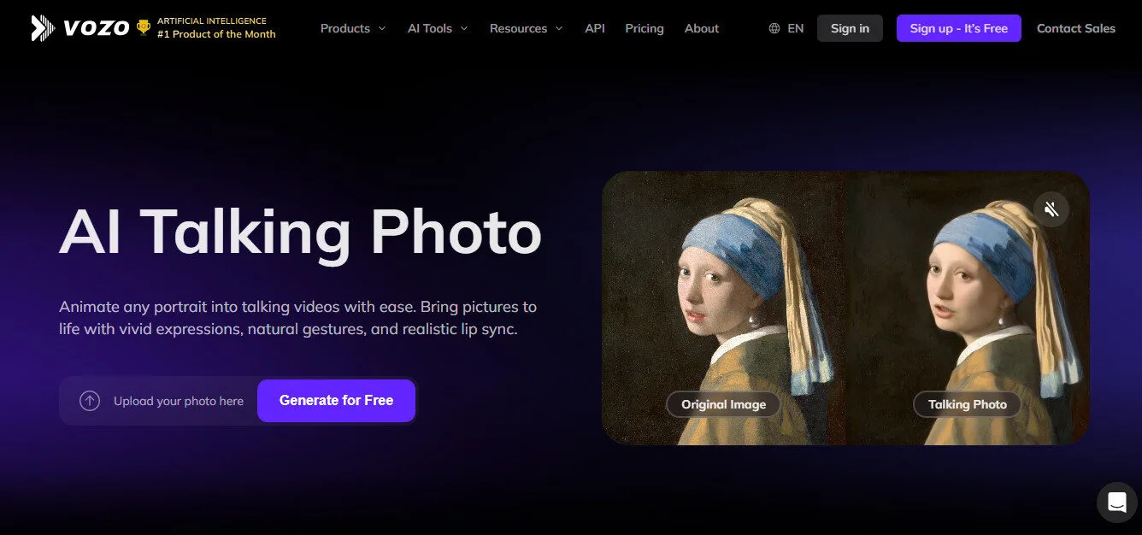
Task: Select the EN language label
Action: click(x=795, y=27)
